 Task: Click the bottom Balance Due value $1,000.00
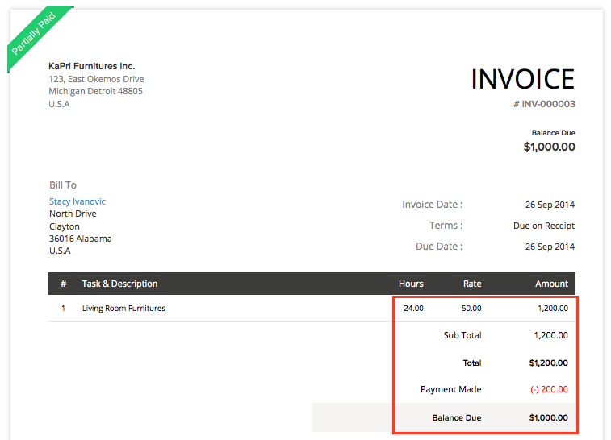pyautogui.click(x=548, y=417)
